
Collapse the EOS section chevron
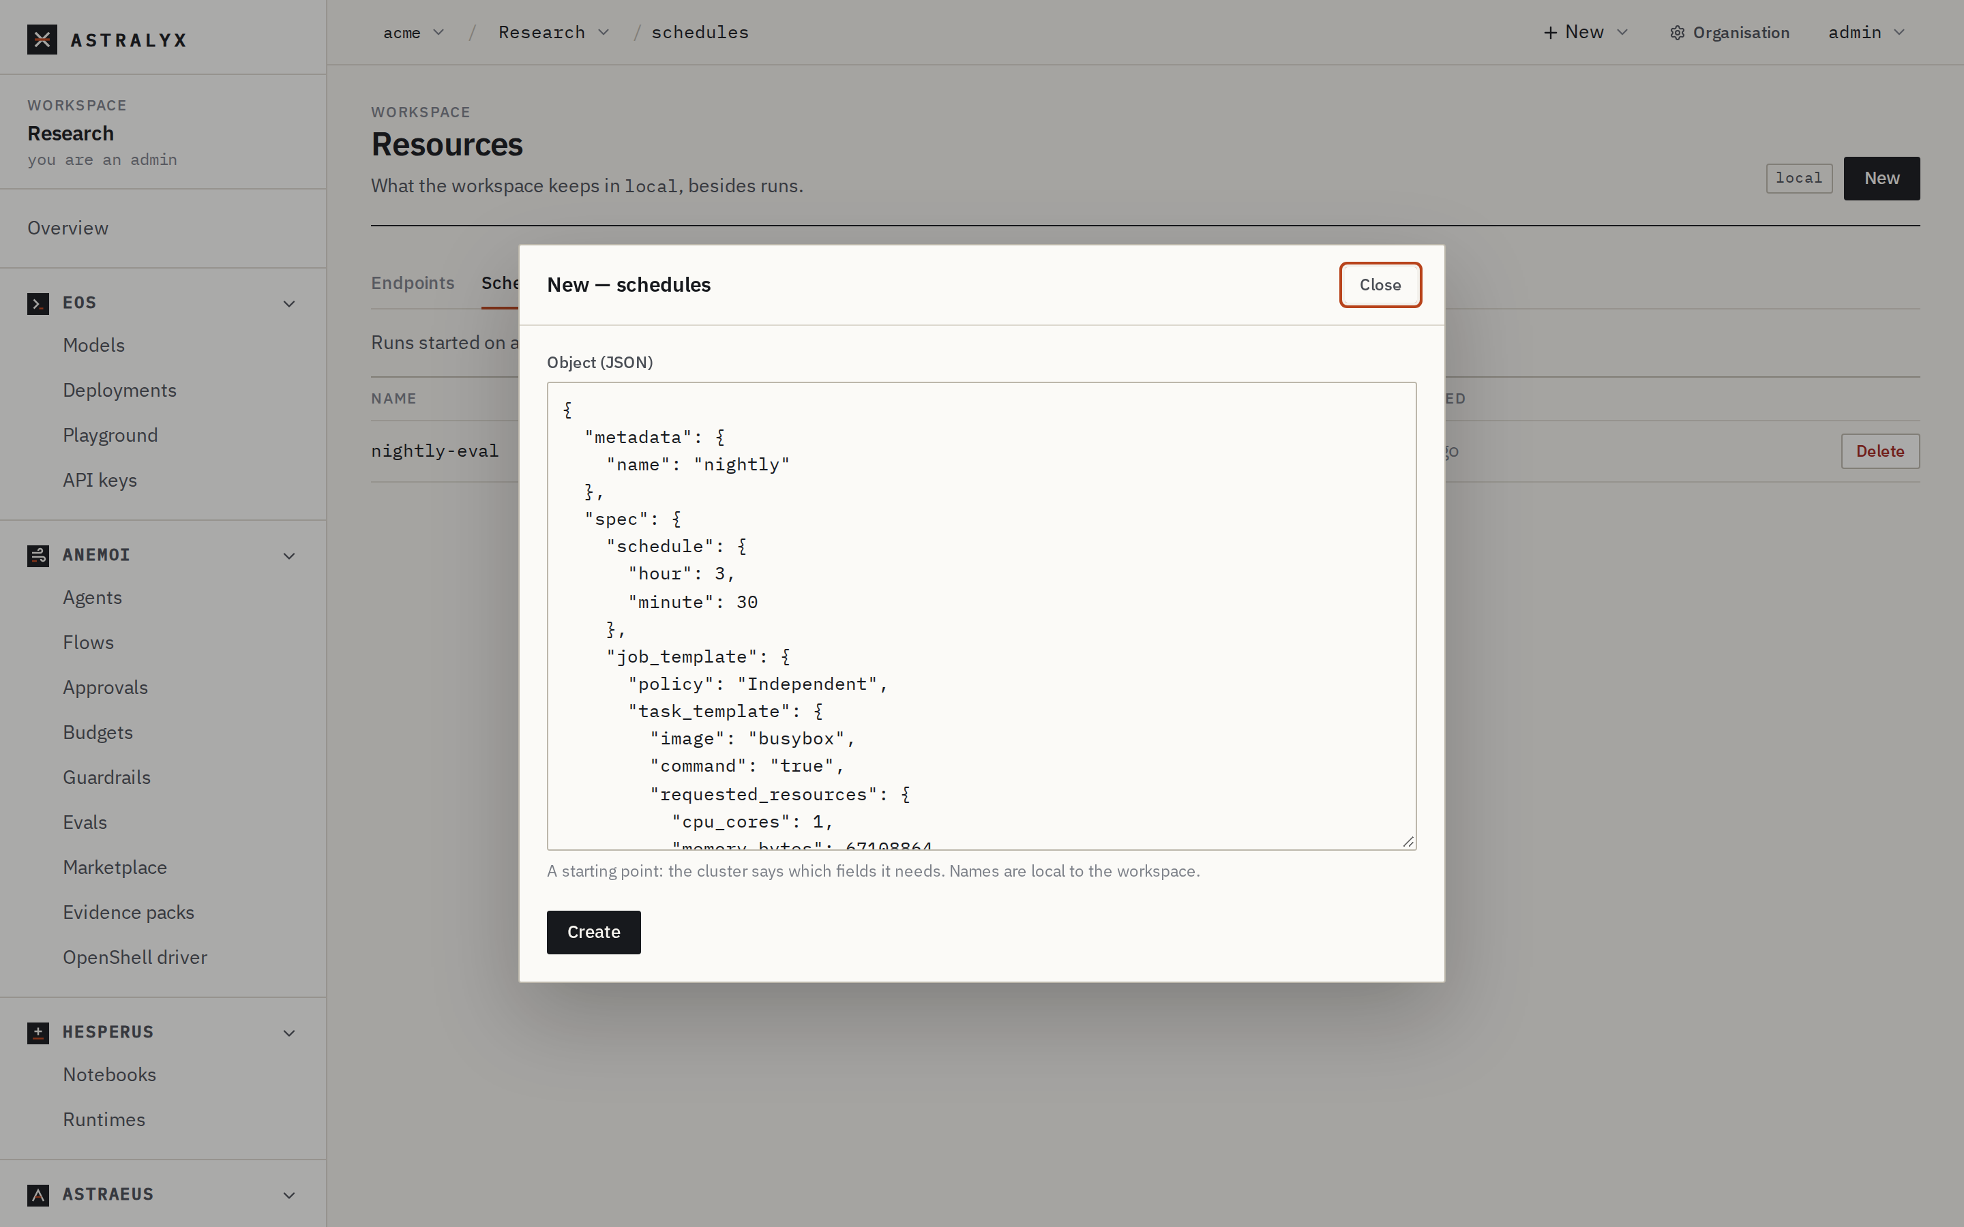tap(289, 303)
